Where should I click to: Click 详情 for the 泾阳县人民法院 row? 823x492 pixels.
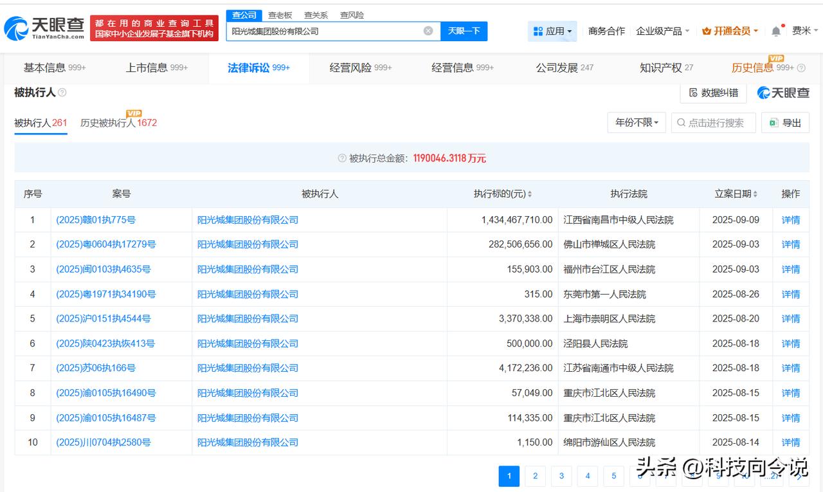[791, 343]
